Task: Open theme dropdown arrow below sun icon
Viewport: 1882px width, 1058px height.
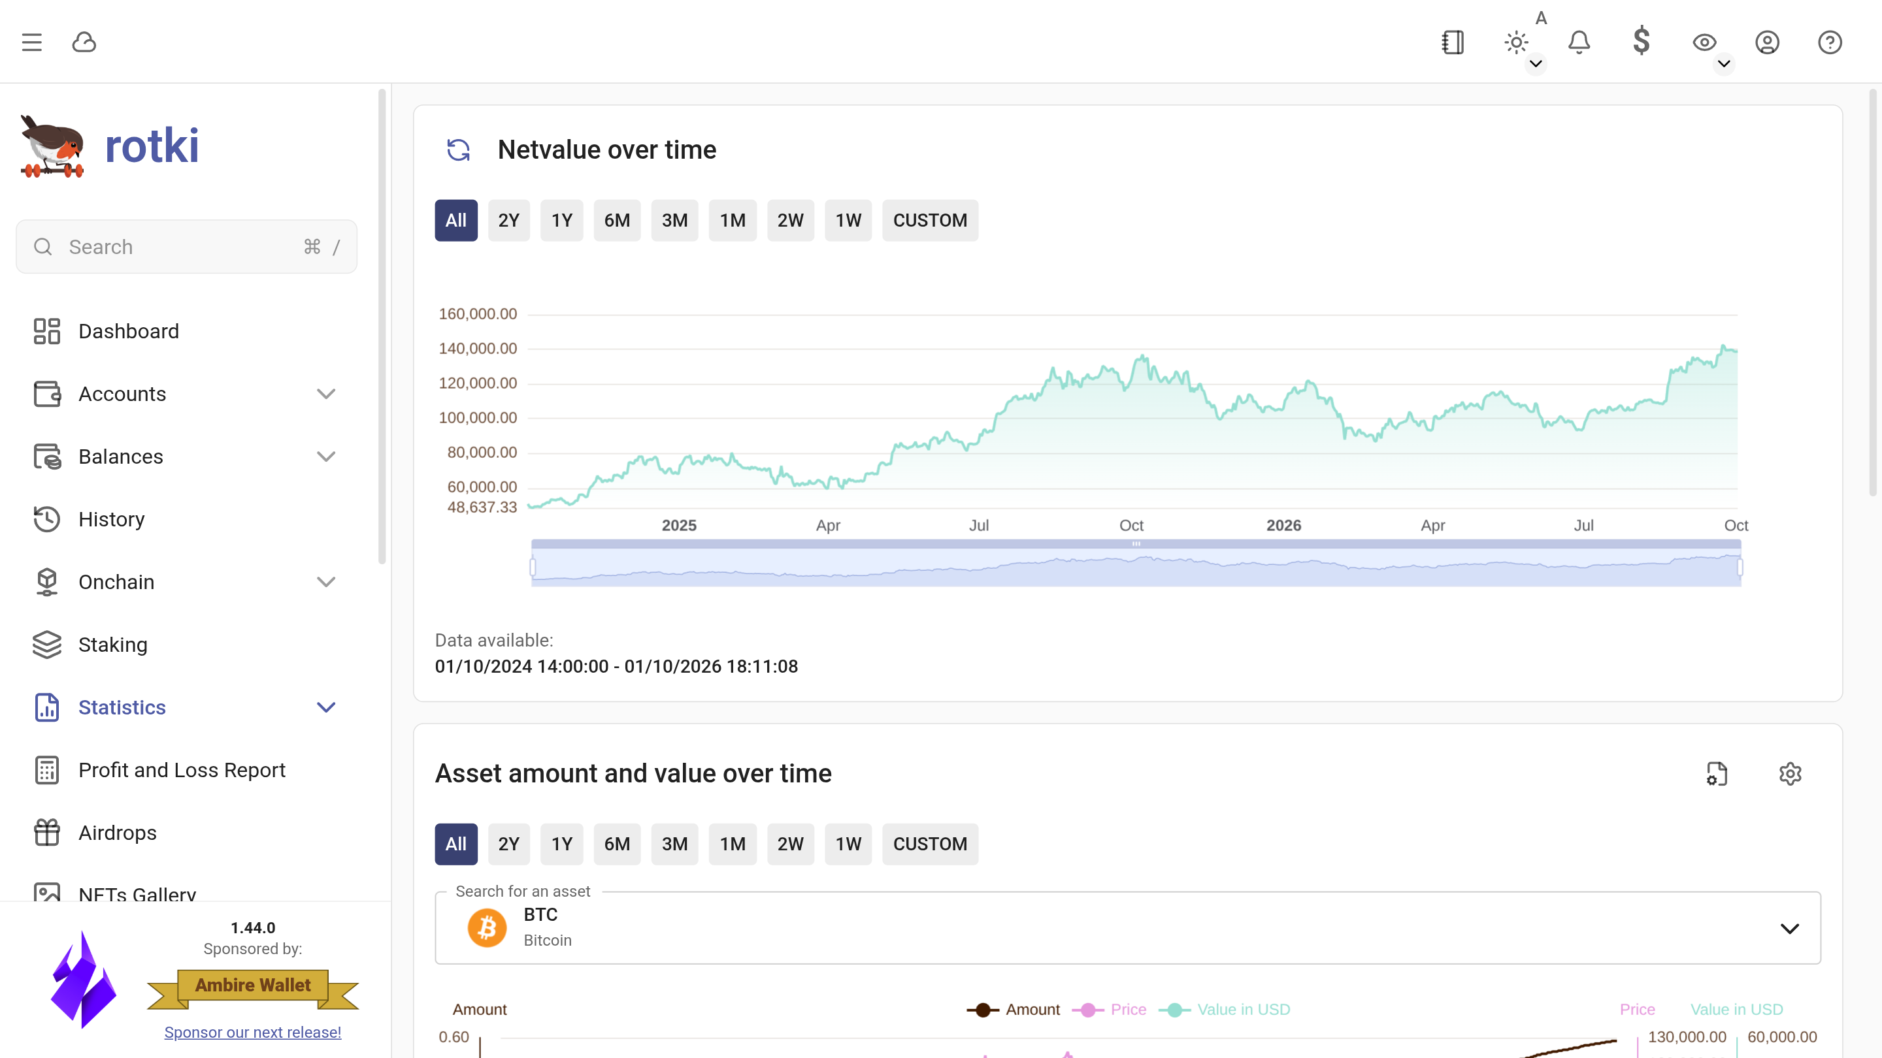Action: pyautogui.click(x=1536, y=63)
